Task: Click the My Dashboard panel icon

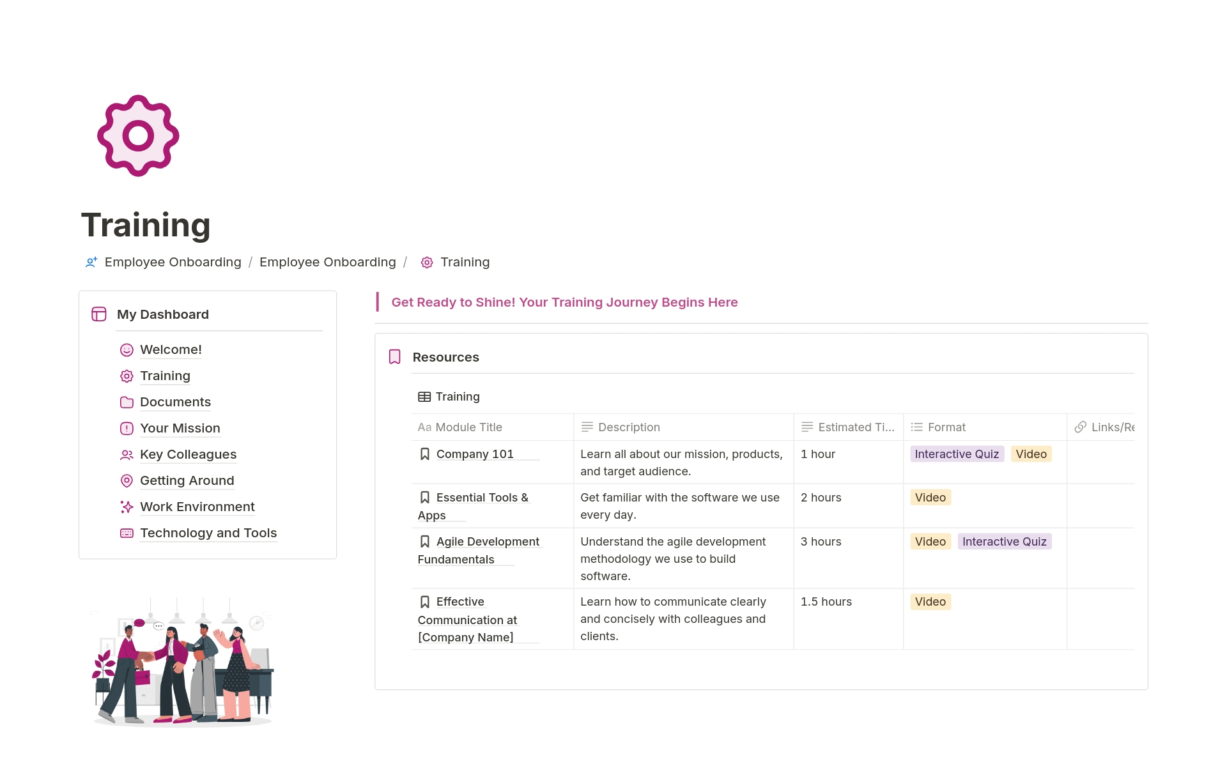Action: [99, 314]
